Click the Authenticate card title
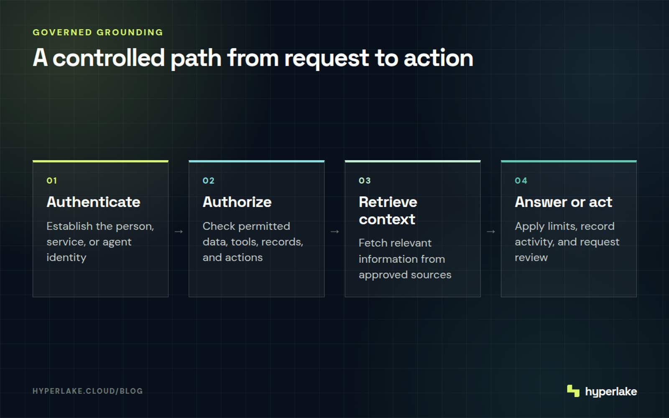The width and height of the screenshot is (669, 418). (x=93, y=202)
